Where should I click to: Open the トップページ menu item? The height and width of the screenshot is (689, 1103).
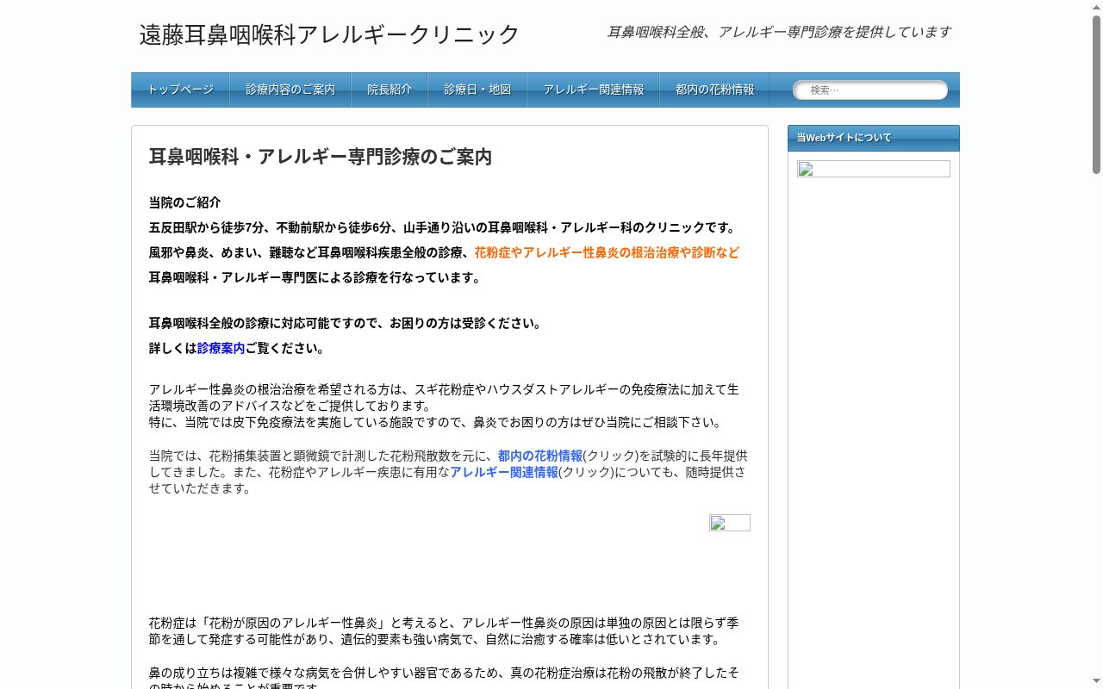pos(180,90)
